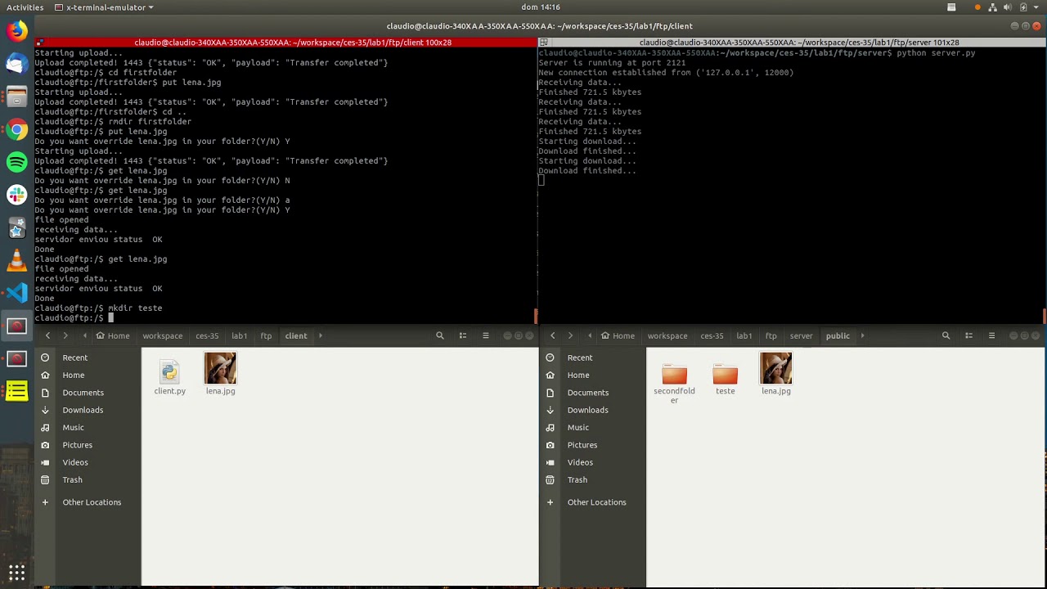Launch Thunderbird mail from the dock
Image resolution: width=1047 pixels, height=589 pixels.
click(16, 64)
